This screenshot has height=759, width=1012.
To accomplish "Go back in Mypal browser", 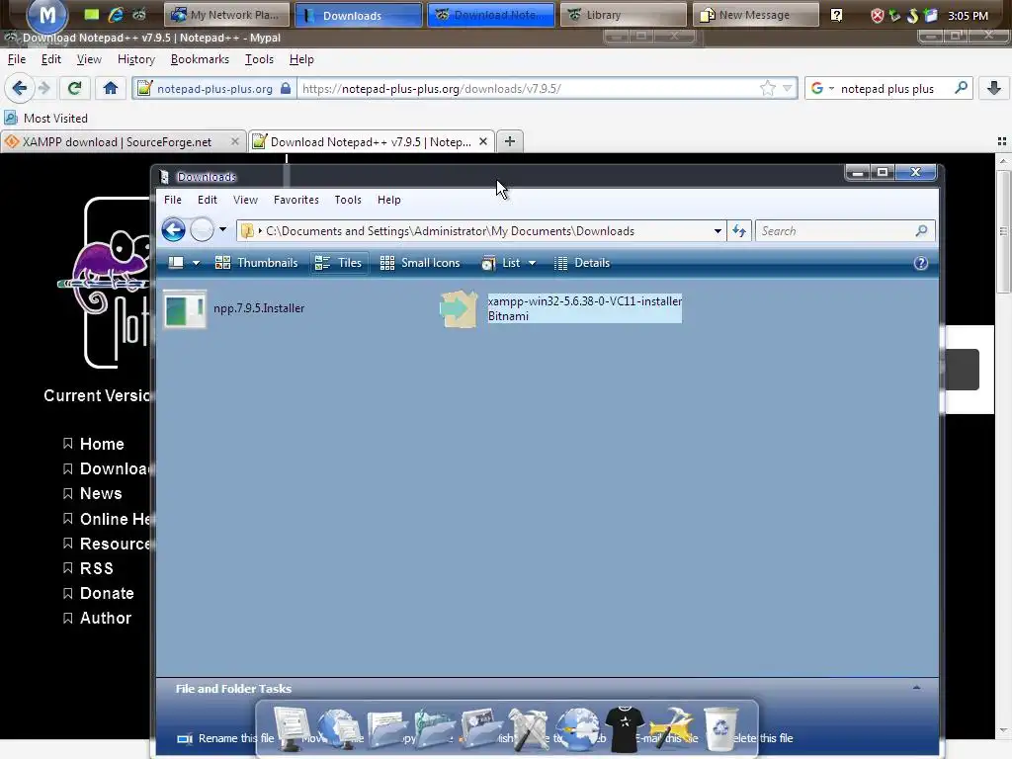I will 20,88.
